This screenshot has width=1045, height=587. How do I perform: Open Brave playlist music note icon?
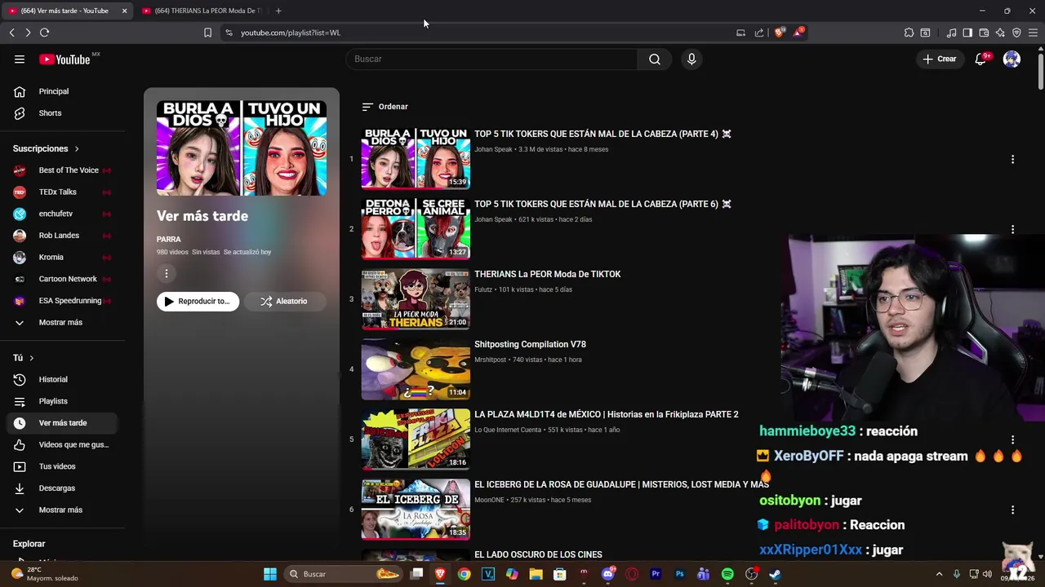pos(951,33)
